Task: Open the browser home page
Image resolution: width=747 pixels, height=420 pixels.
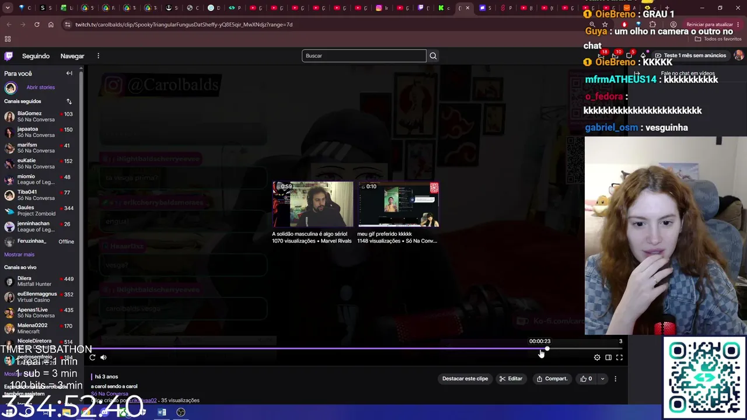Action: point(51,24)
